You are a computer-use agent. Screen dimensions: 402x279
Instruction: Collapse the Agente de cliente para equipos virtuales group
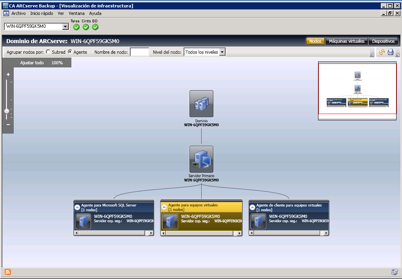click(252, 207)
